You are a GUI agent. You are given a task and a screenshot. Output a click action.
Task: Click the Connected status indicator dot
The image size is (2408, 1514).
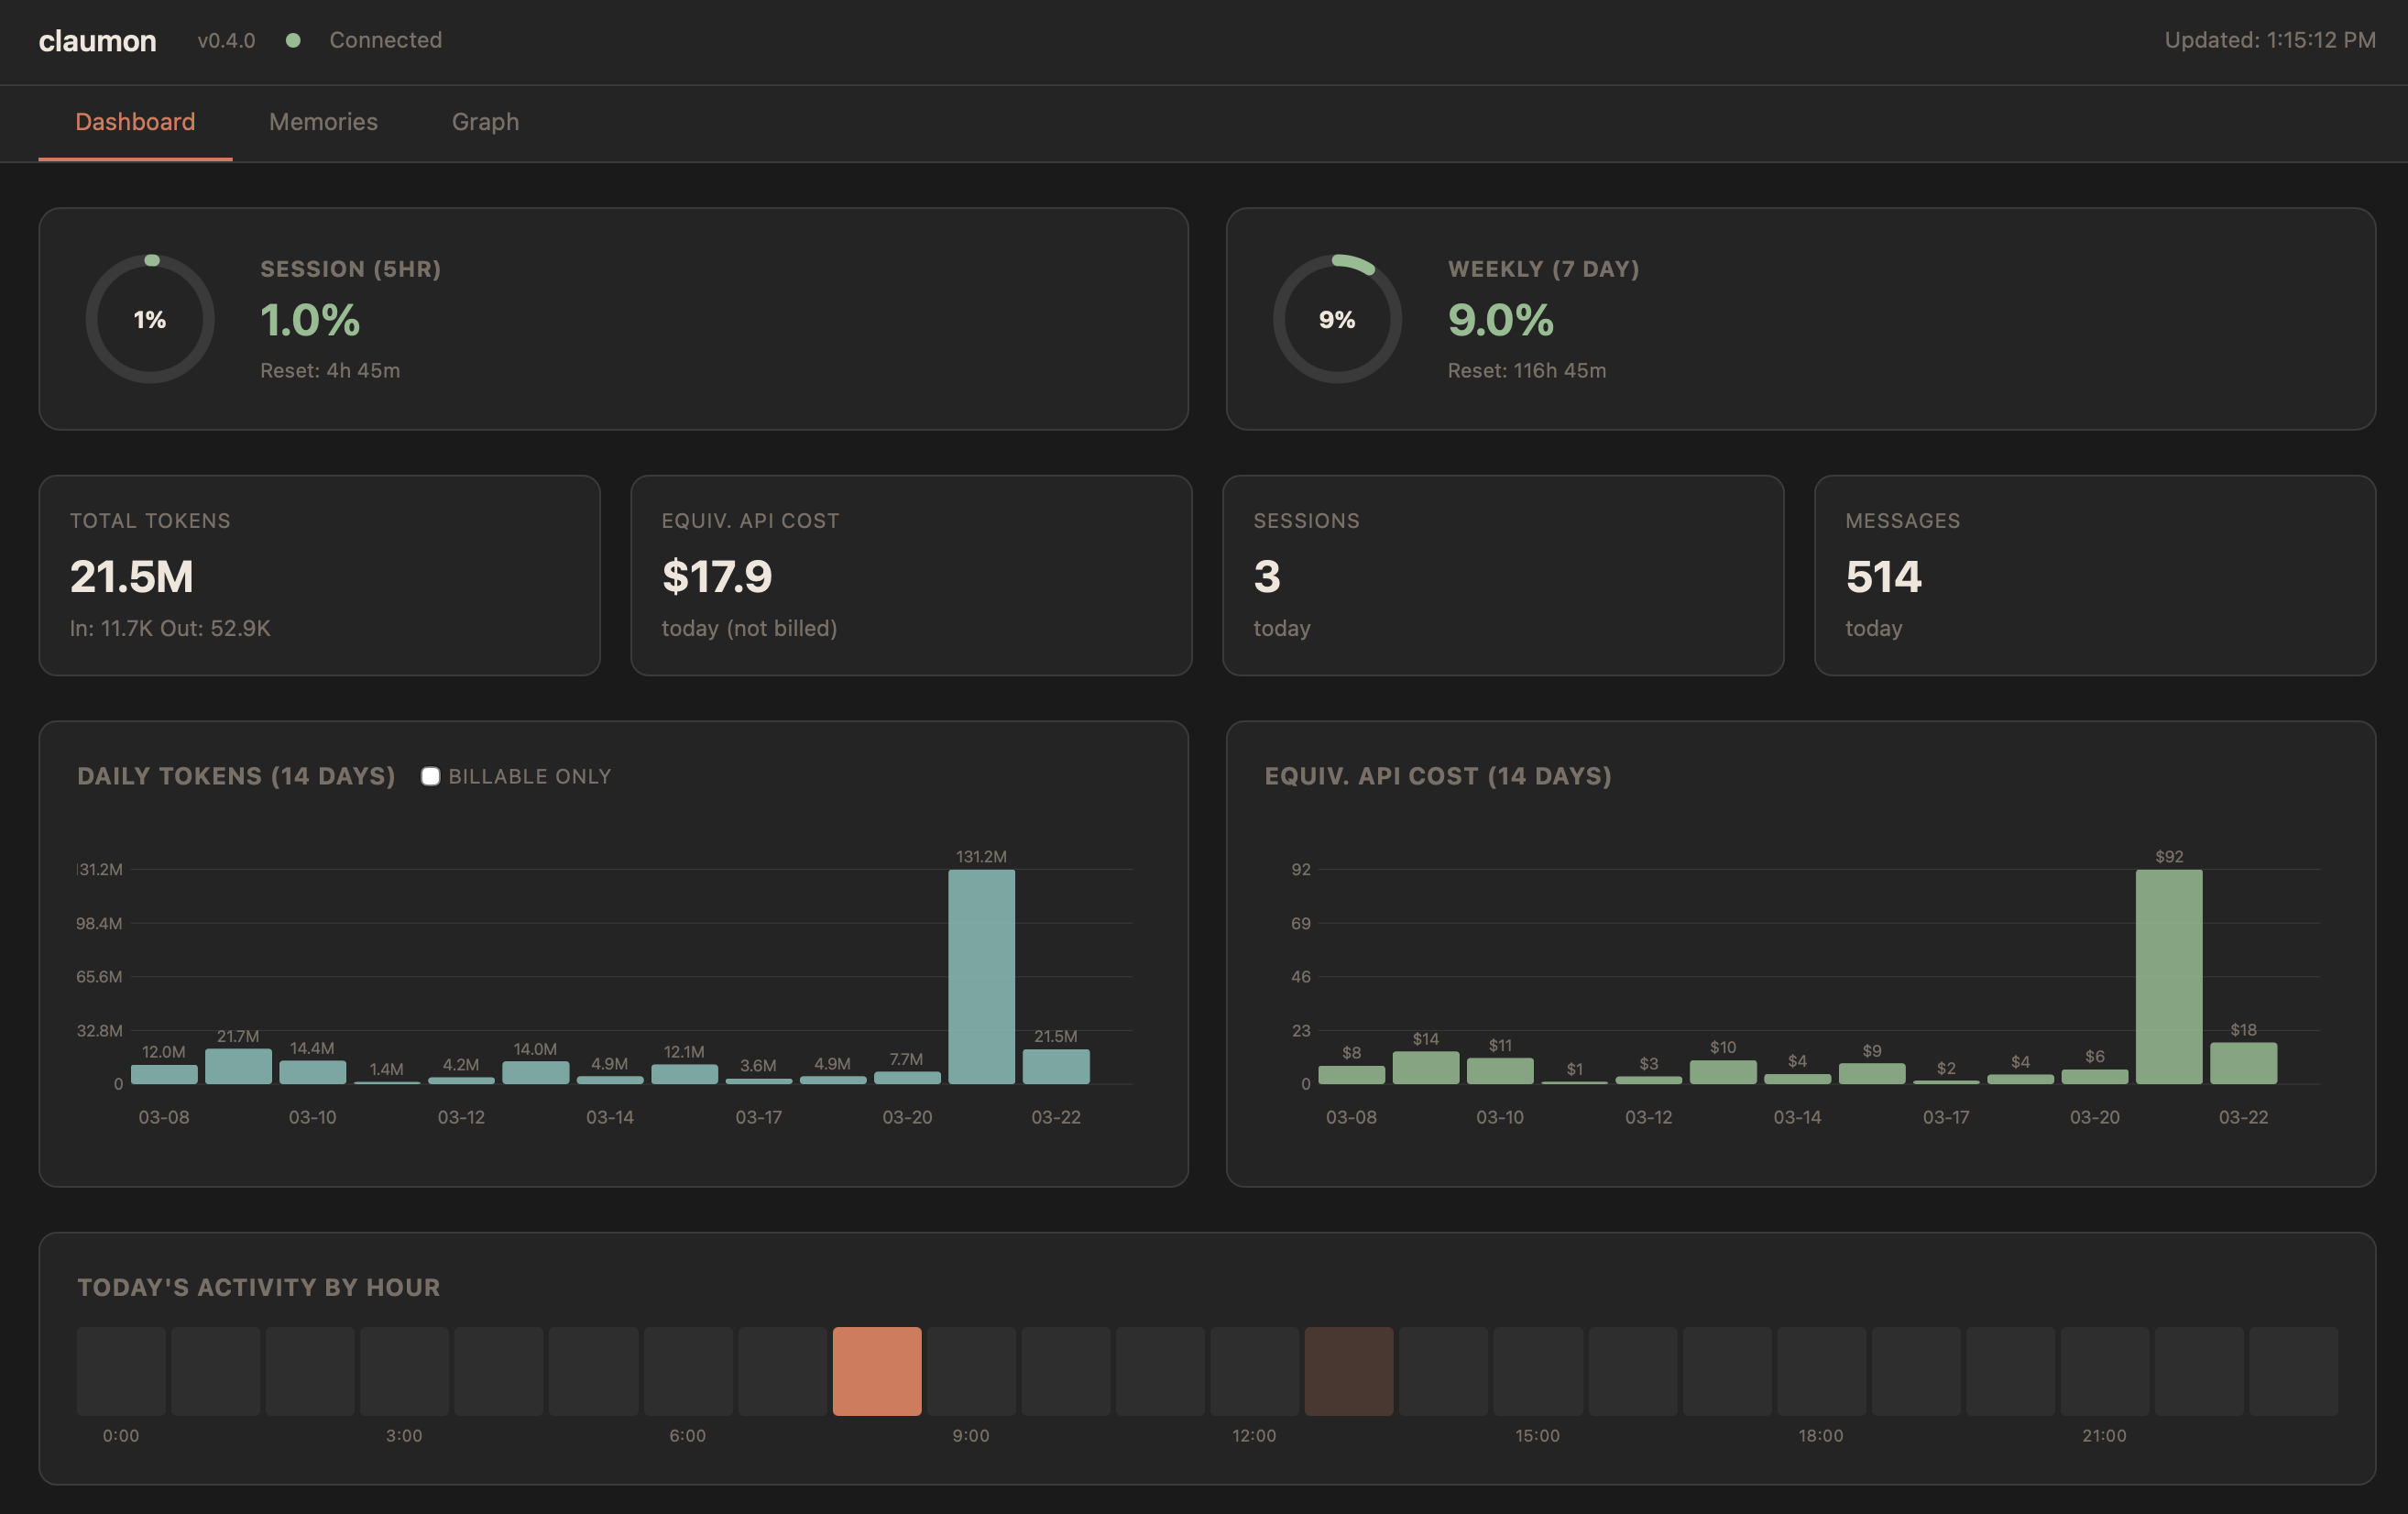pyautogui.click(x=294, y=40)
